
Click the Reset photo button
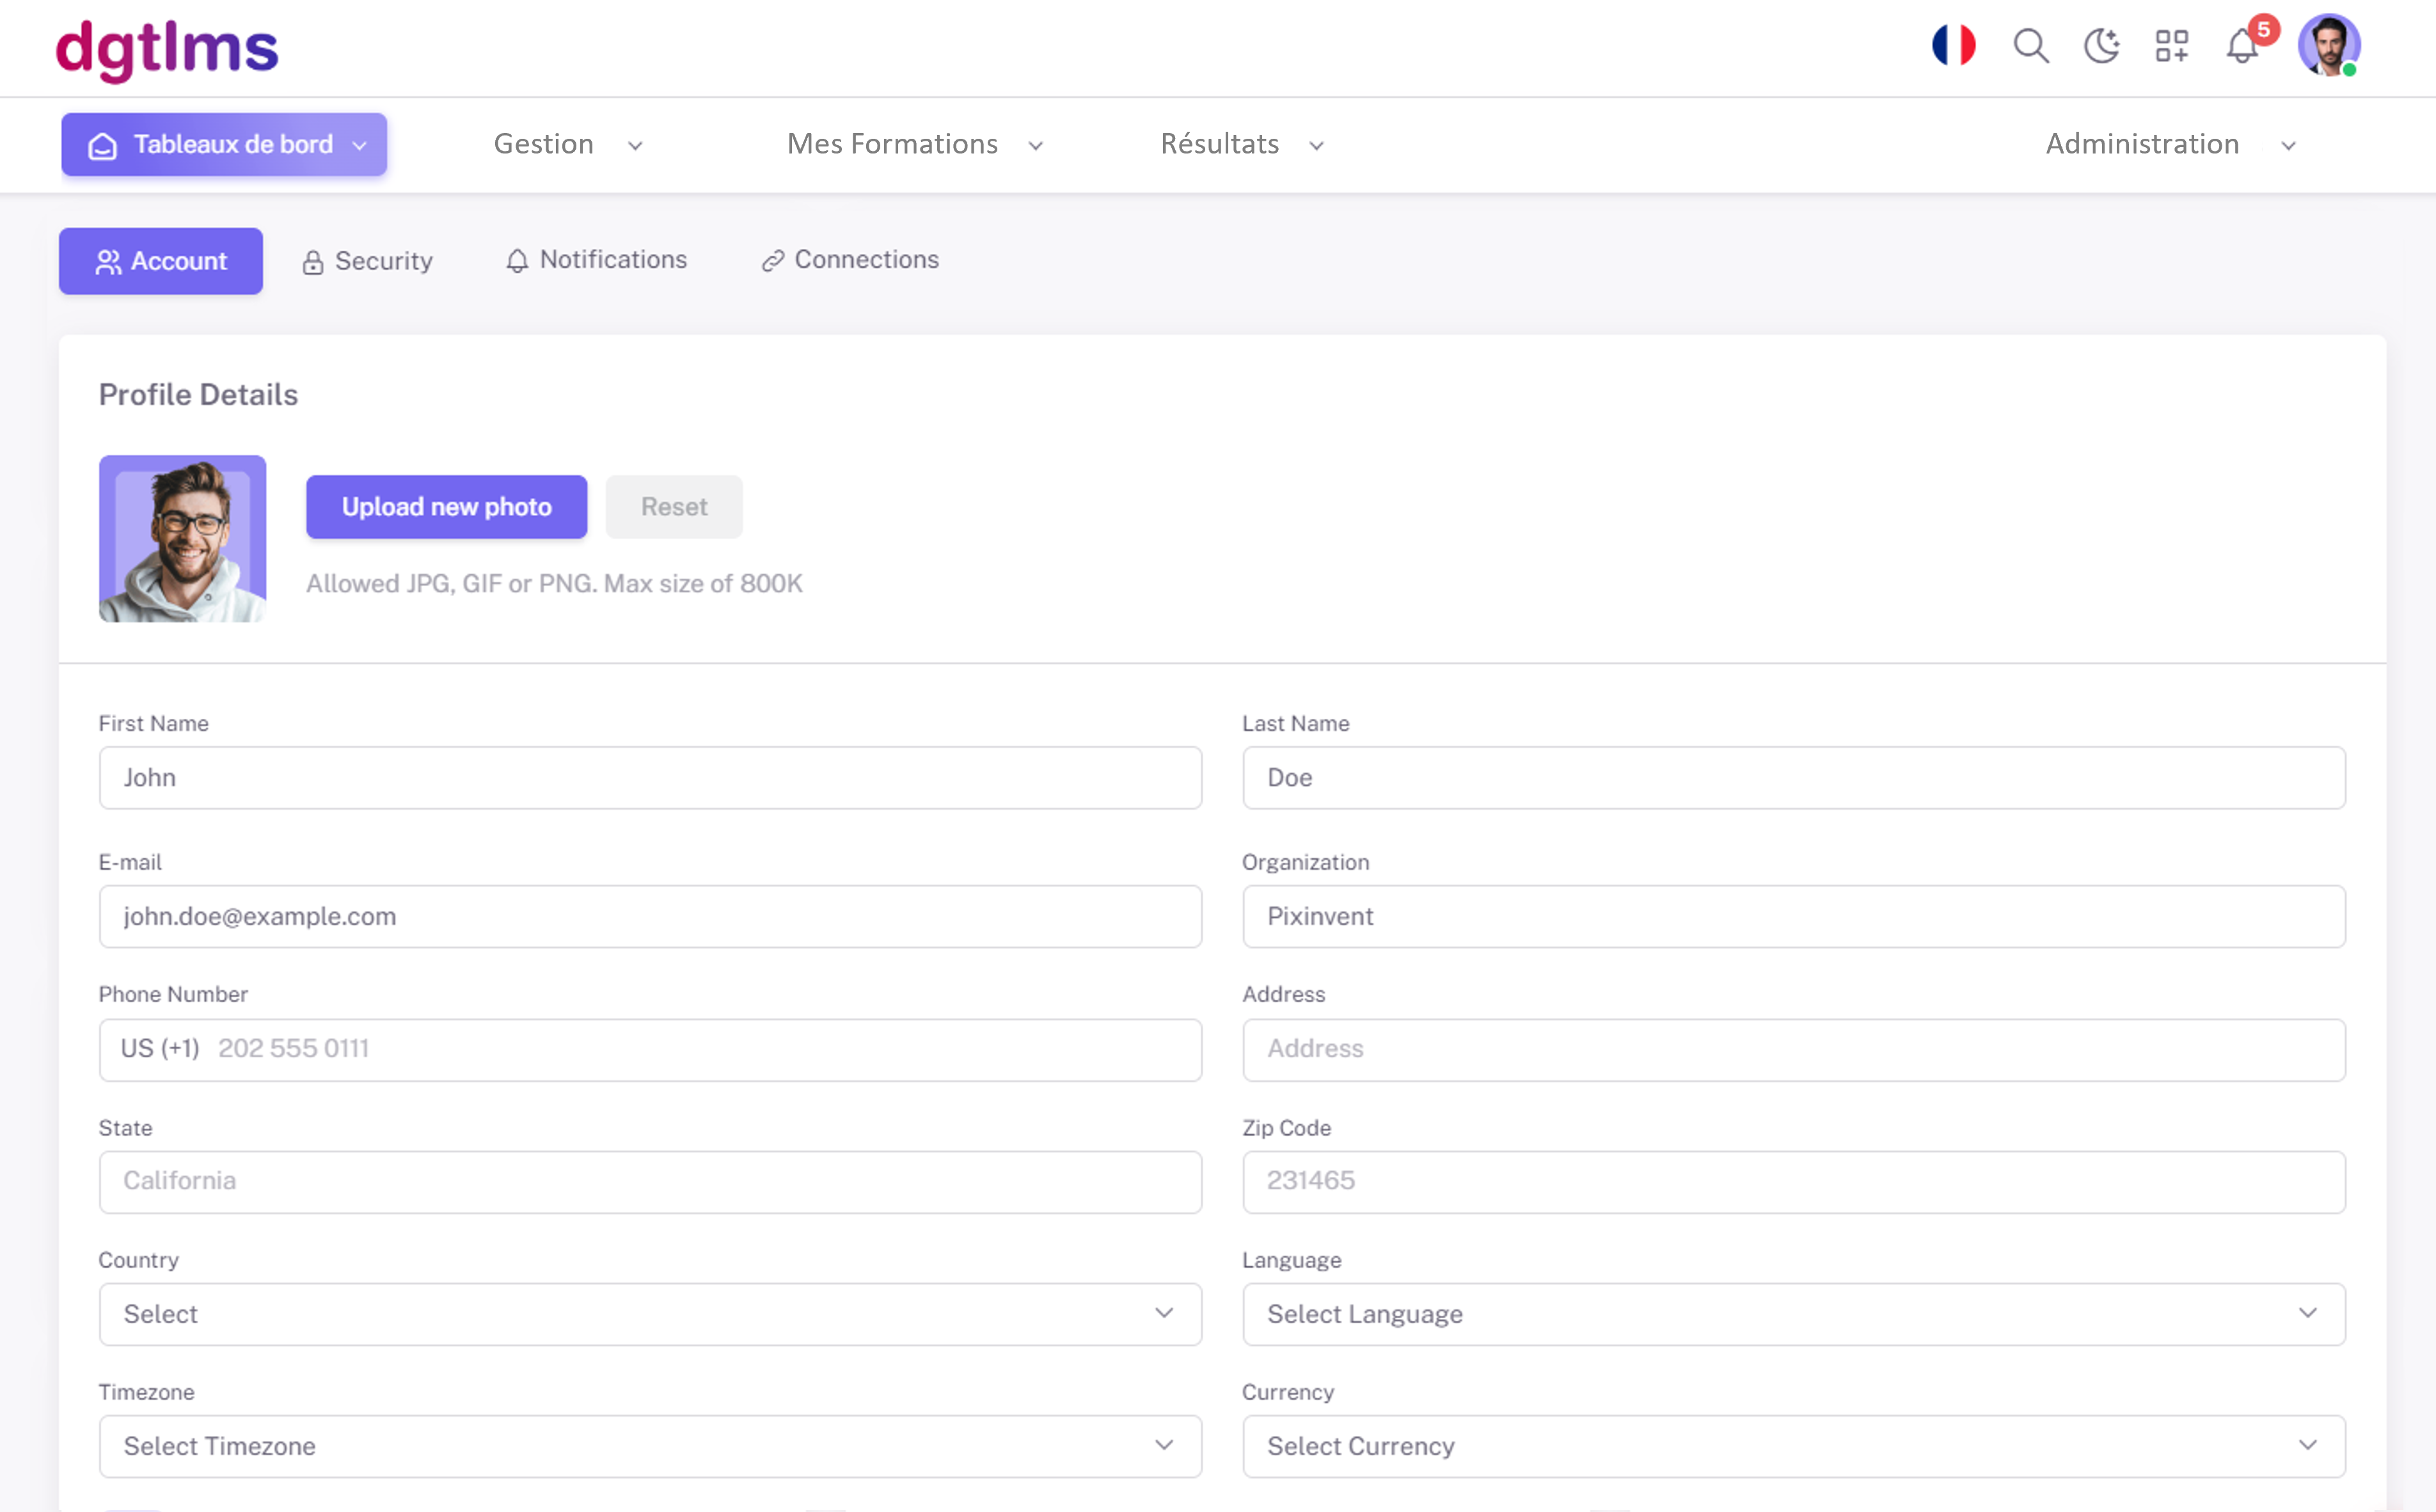point(674,507)
